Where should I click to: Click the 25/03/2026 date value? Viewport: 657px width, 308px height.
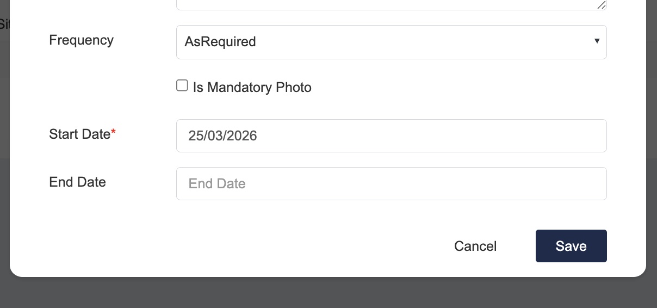click(222, 135)
